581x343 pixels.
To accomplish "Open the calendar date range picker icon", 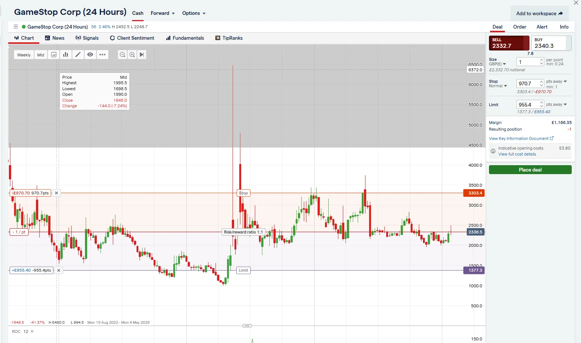I will coord(54,55).
